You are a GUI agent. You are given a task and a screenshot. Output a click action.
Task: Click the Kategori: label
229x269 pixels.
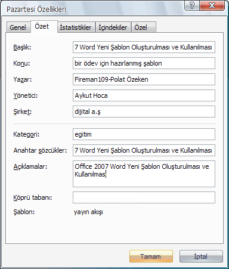click(26, 134)
